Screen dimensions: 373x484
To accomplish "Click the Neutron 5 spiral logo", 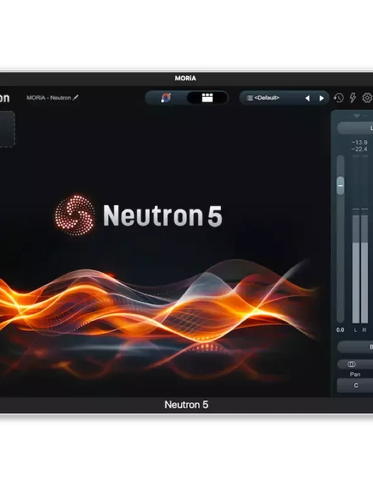I will click(75, 215).
